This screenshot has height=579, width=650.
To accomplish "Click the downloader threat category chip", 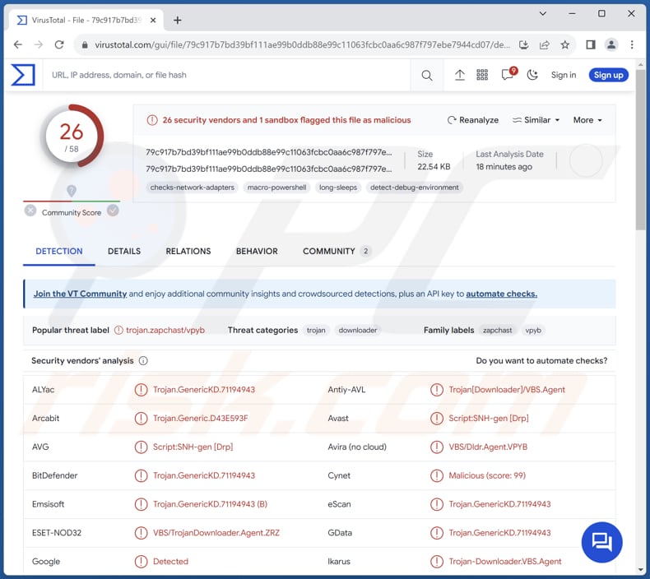I will [x=358, y=331].
